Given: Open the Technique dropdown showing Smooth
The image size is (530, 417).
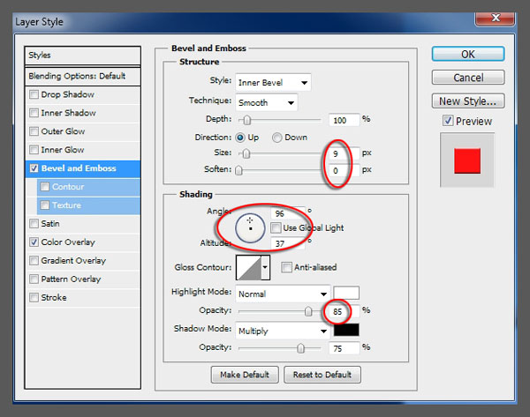Looking at the screenshot, I should tap(266, 101).
